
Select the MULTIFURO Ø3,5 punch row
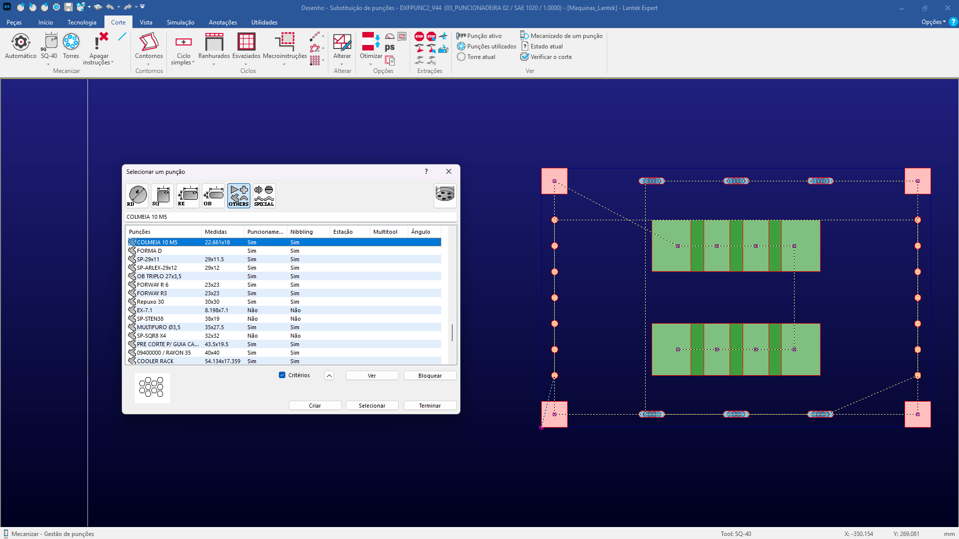tap(283, 327)
